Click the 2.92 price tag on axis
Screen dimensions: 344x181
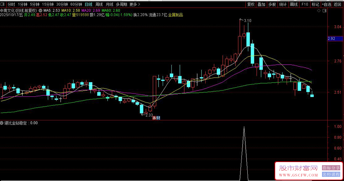(335, 39)
